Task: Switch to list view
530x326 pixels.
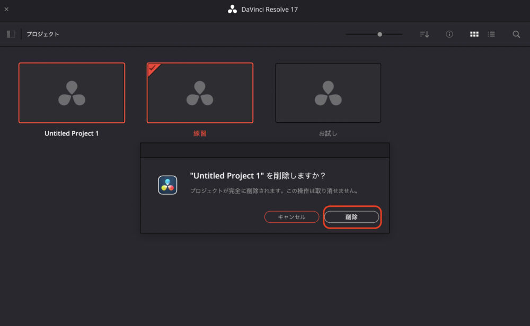Action: click(491, 34)
